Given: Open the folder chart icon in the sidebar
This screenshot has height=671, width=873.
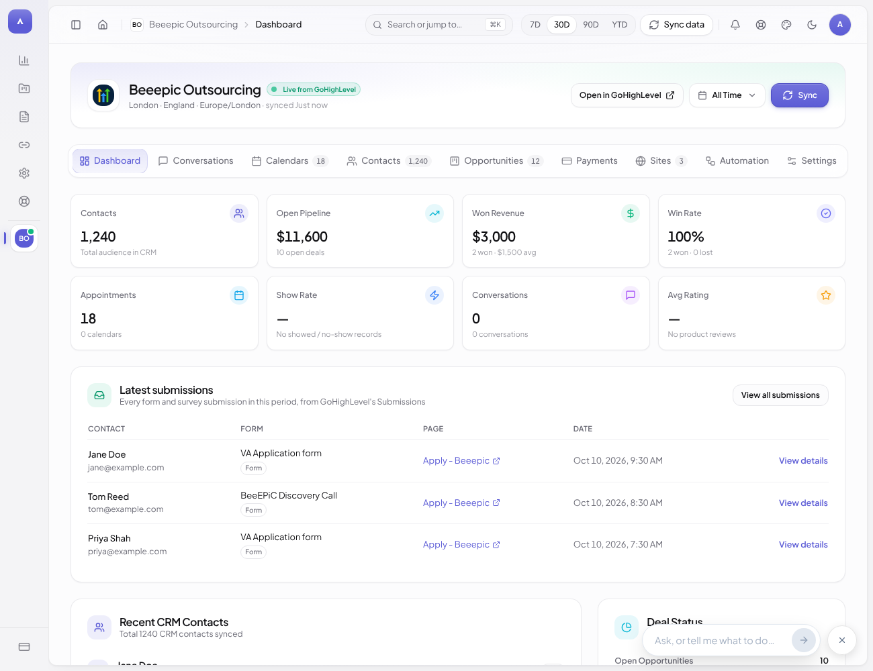Looking at the screenshot, I should coord(24,89).
